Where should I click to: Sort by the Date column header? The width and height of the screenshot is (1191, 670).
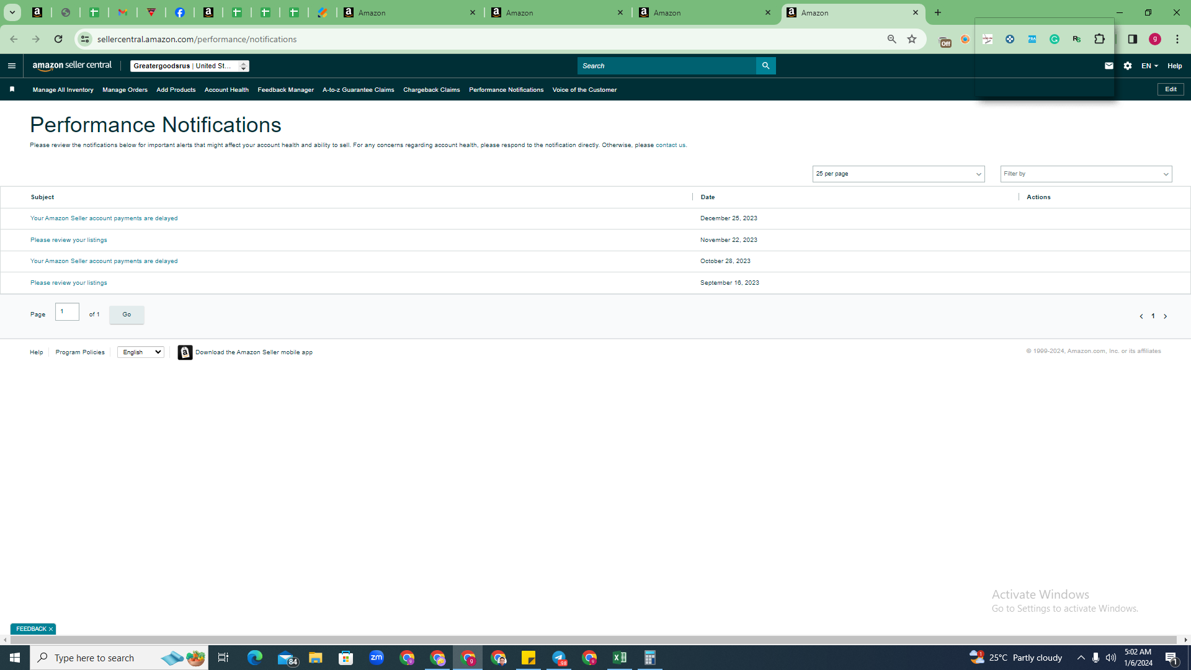pos(708,197)
